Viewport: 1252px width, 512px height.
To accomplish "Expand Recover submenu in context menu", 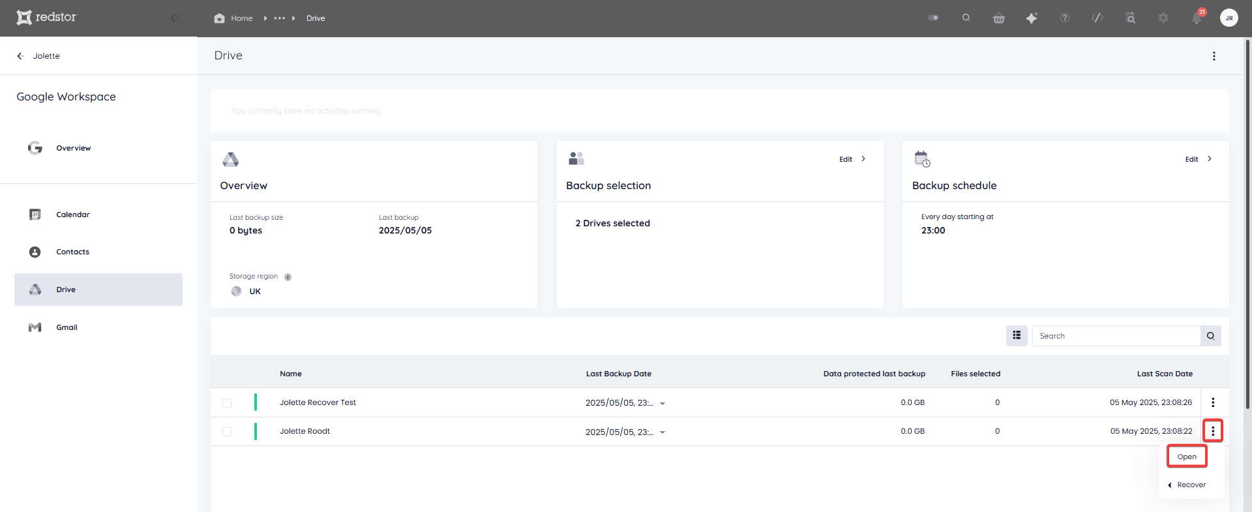I will [x=1191, y=485].
